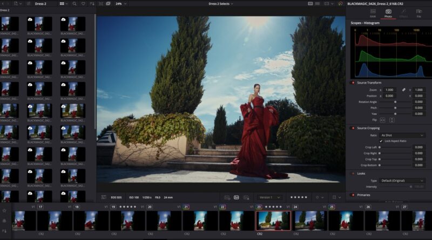Image resolution: width=432 pixels, height=240 pixels.
Task: Open the Photo inspector tab
Action: (388, 13)
